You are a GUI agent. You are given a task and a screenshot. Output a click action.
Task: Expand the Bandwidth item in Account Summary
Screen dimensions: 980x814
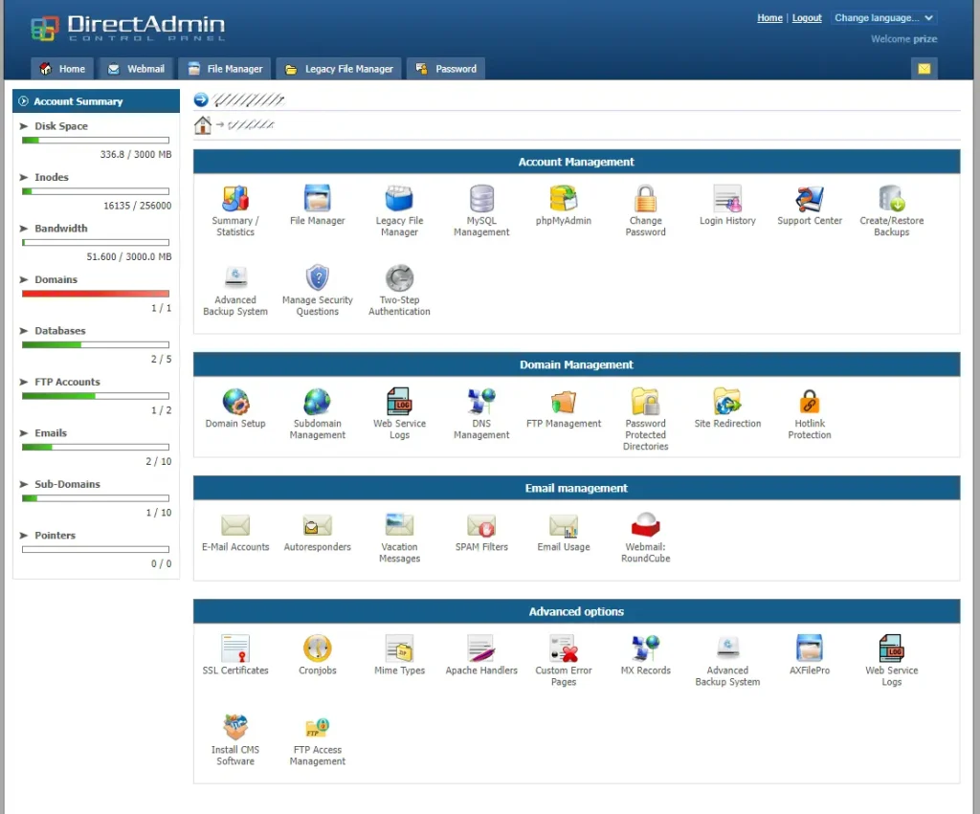25,229
